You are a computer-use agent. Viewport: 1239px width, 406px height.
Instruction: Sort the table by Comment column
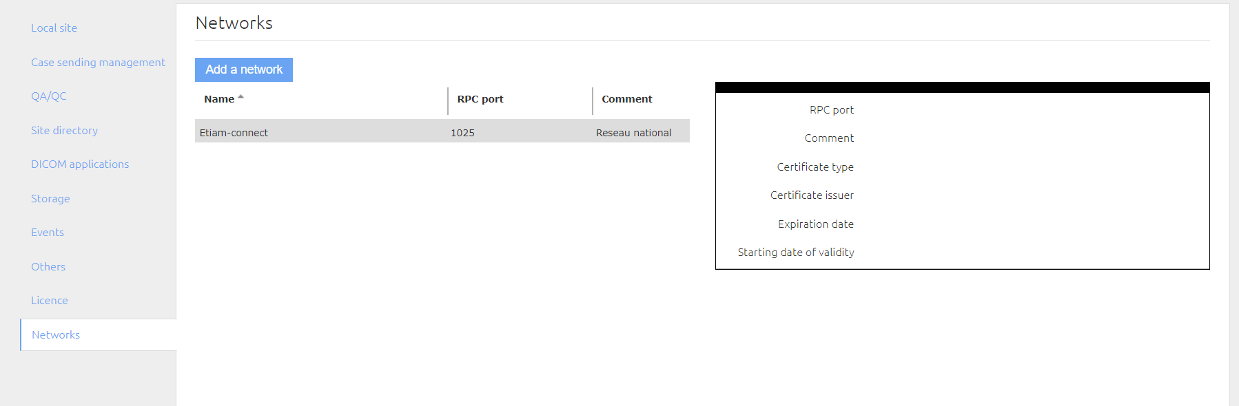627,99
